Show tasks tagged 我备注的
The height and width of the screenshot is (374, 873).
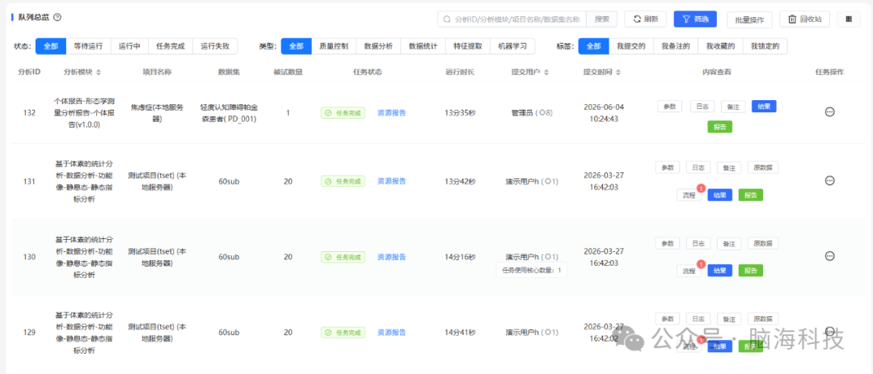click(x=675, y=46)
